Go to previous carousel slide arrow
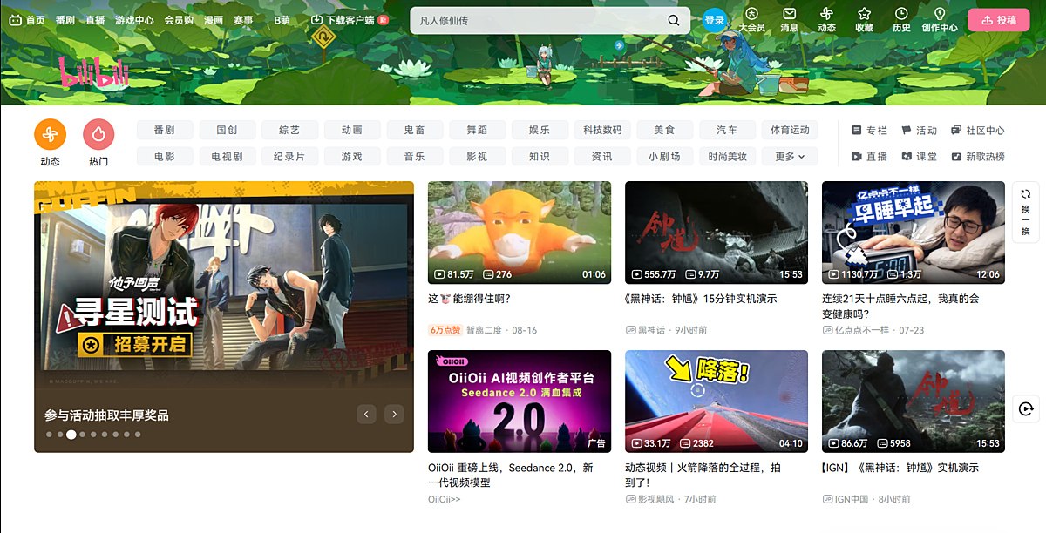 tap(366, 415)
